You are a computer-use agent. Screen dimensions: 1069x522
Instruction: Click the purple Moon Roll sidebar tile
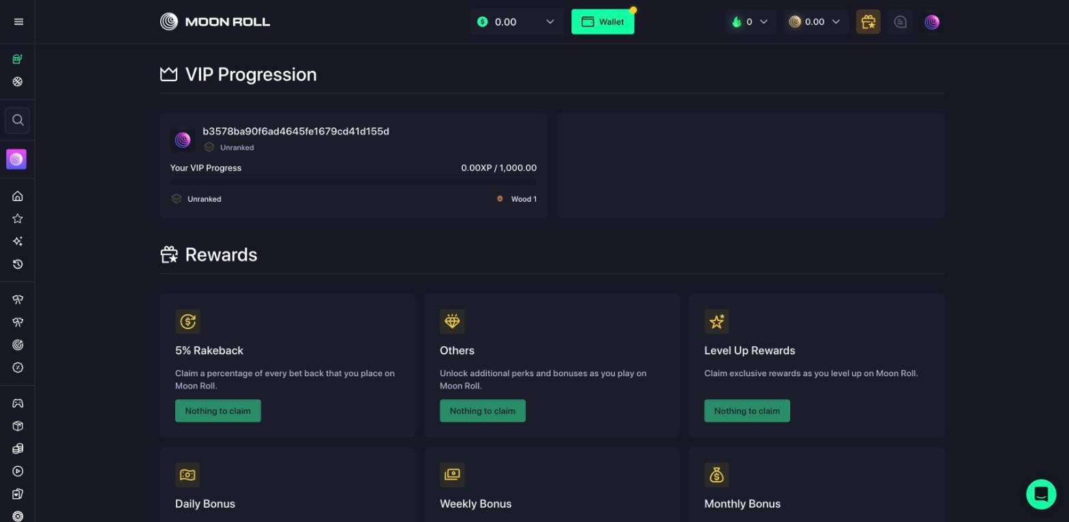pyautogui.click(x=16, y=159)
